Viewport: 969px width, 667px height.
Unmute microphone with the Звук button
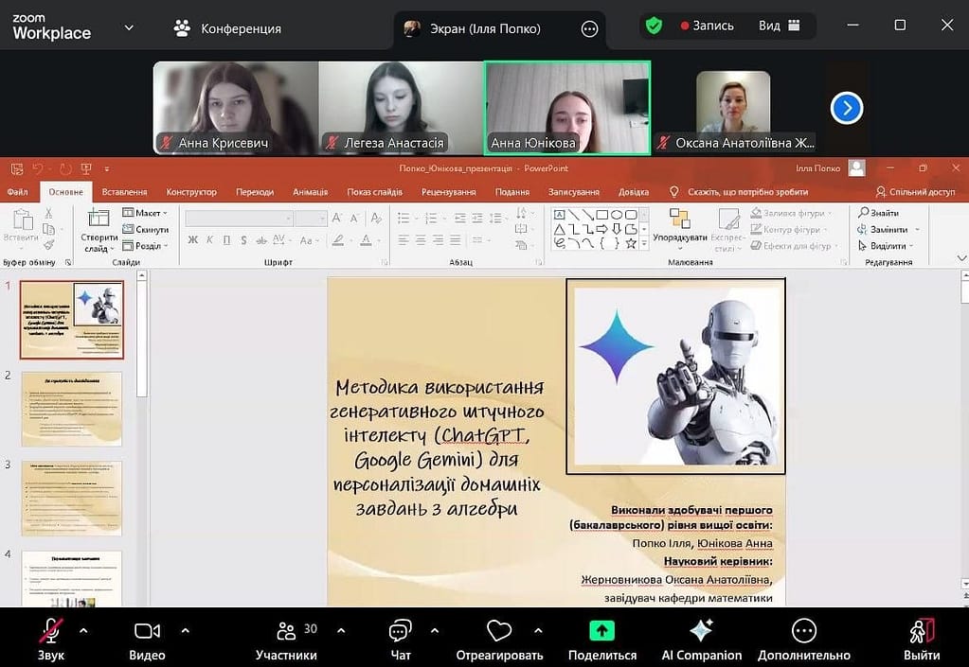[51, 632]
